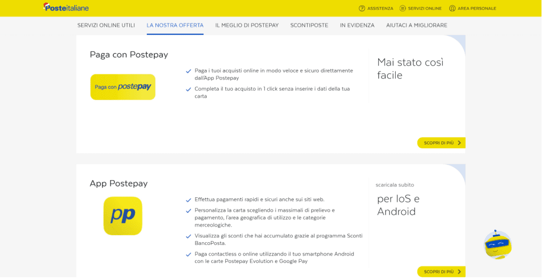Click the checkmark beside Personalizza la carta
547x280 pixels.
189,211
